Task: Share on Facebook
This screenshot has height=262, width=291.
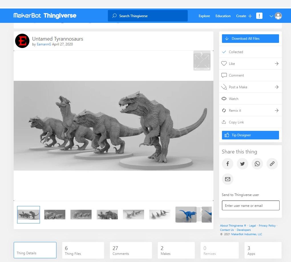Action: click(x=228, y=164)
